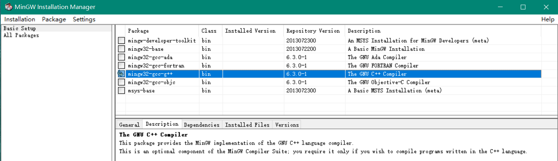Viewport: 558px width, 161px height.
Task: Click 'The GNU Ada Compiler' description
Action: 377,57
